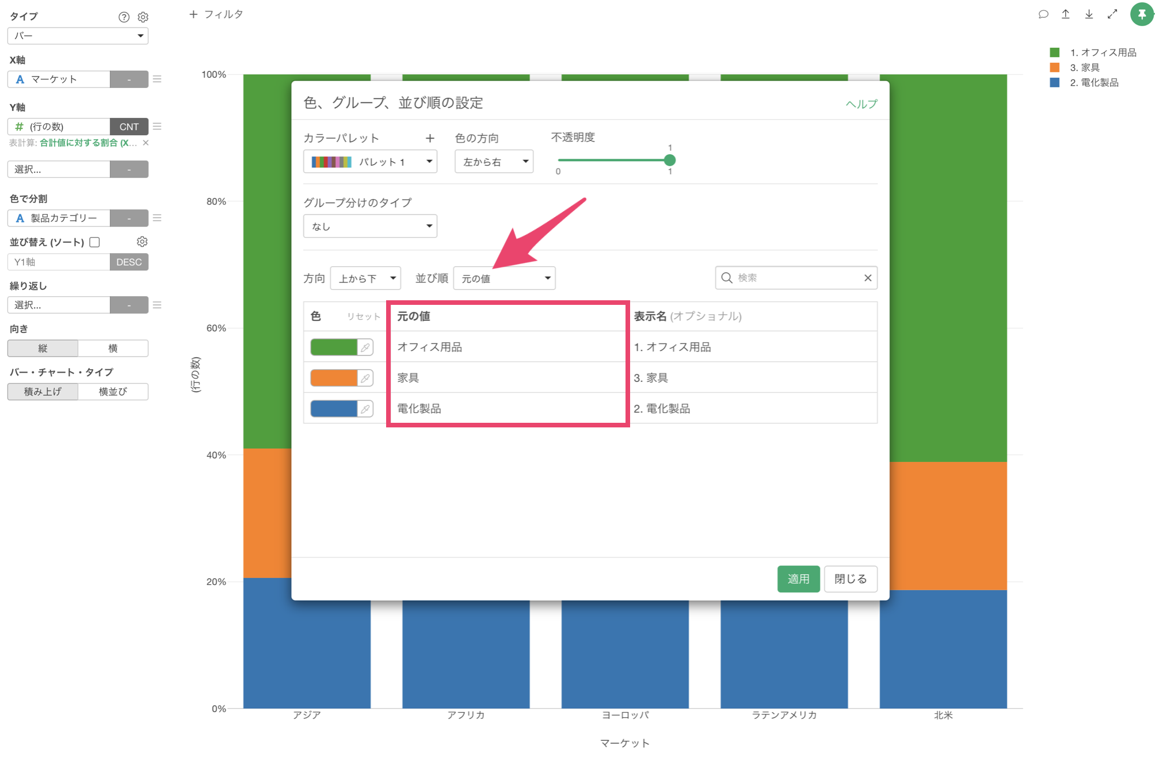Click the chart type help question icon
Image resolution: width=1167 pixels, height=757 pixels.
pyautogui.click(x=124, y=17)
